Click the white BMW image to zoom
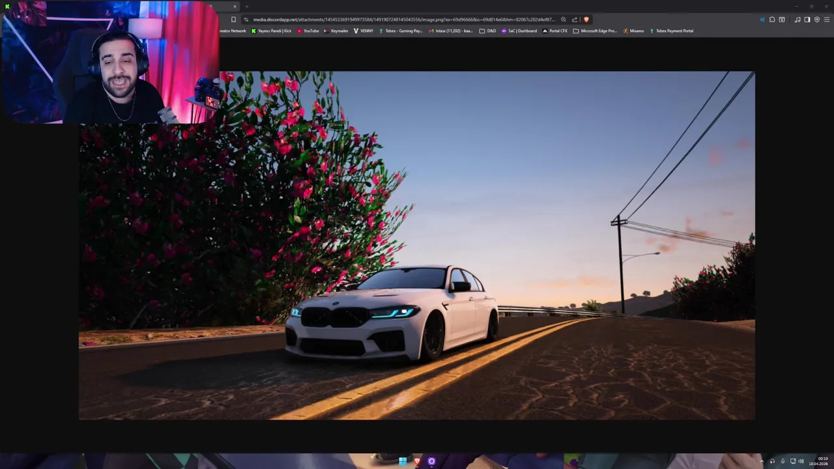 pyautogui.click(x=417, y=246)
